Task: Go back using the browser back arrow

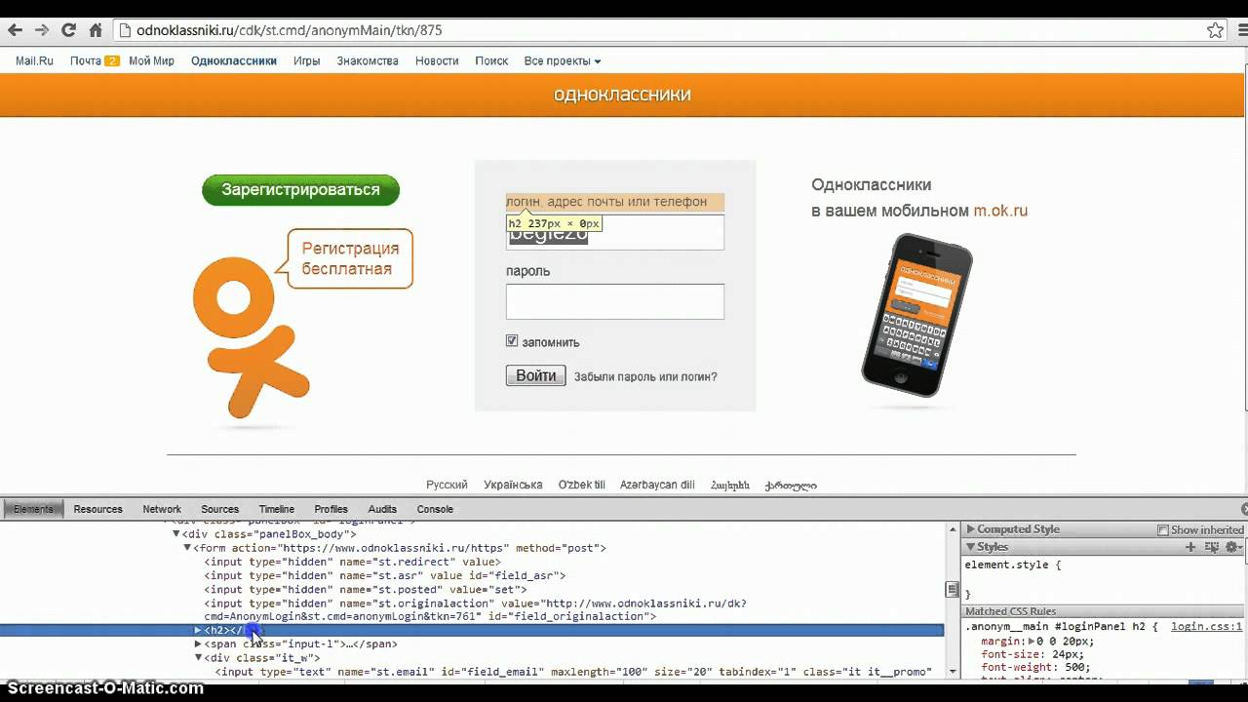Action: tap(15, 30)
